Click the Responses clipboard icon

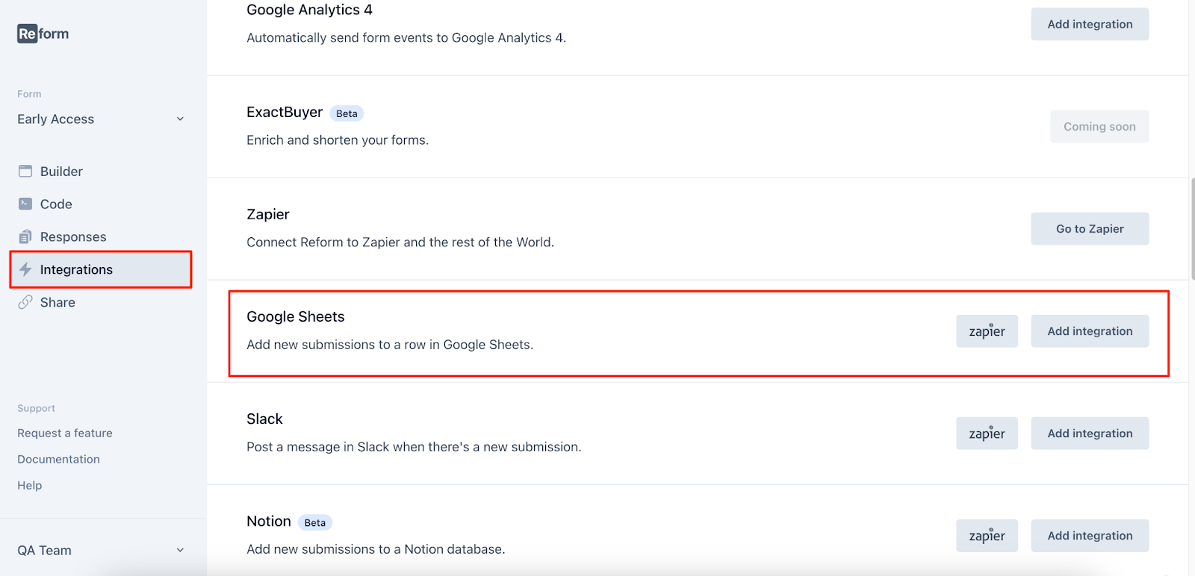[x=25, y=237]
